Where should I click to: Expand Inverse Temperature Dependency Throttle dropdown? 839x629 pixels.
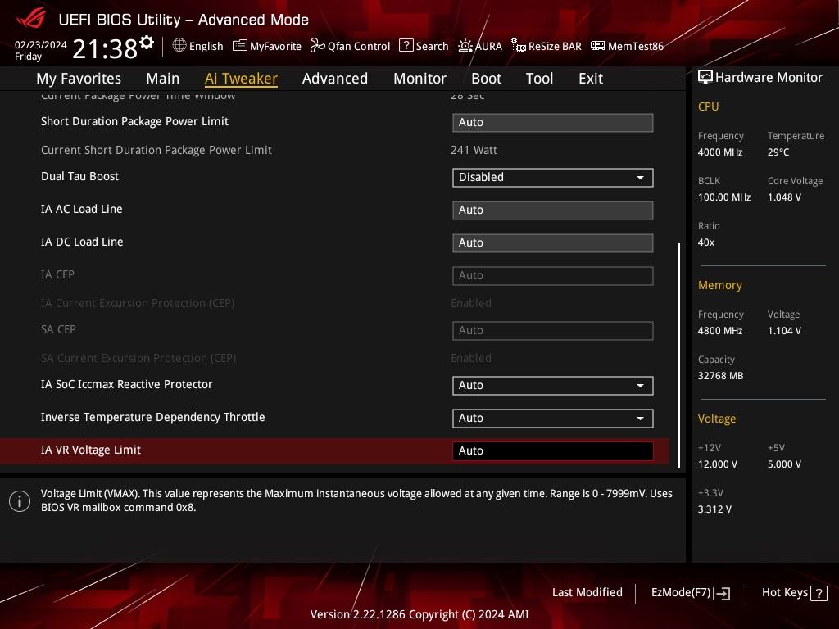pyautogui.click(x=553, y=419)
